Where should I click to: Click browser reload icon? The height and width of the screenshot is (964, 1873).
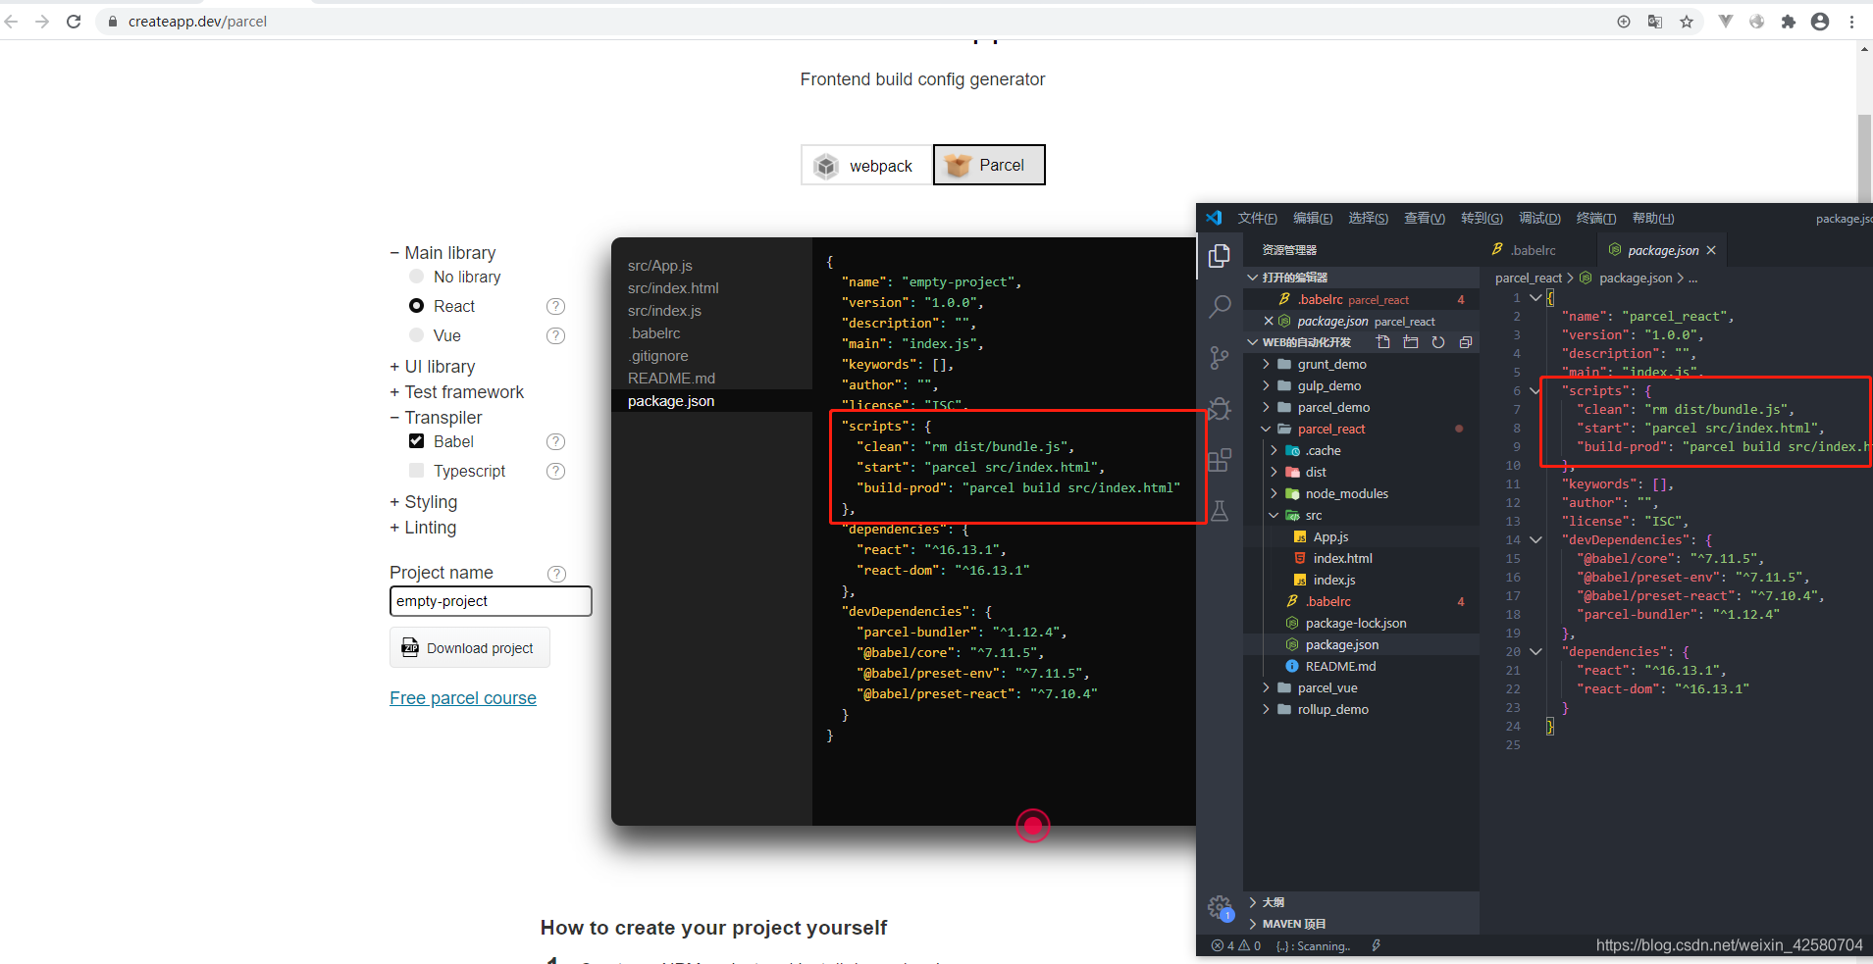tap(74, 22)
